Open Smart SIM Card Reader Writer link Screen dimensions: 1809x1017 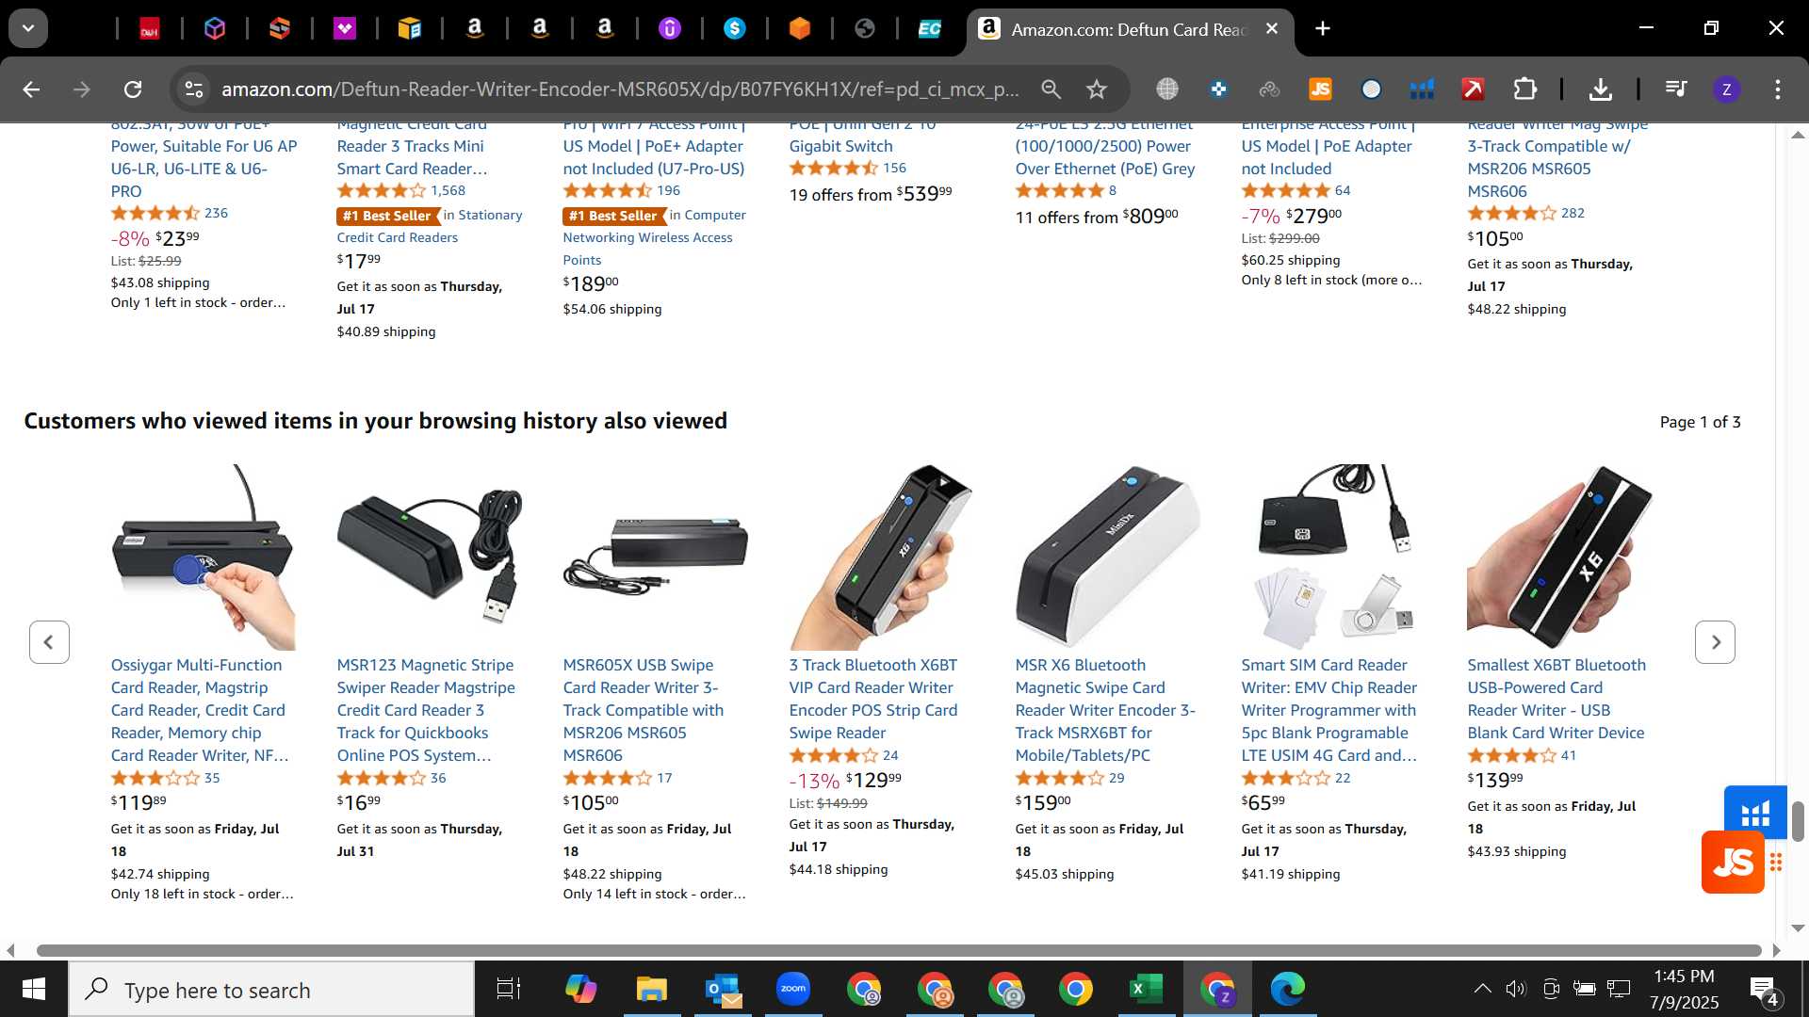[1329, 710]
